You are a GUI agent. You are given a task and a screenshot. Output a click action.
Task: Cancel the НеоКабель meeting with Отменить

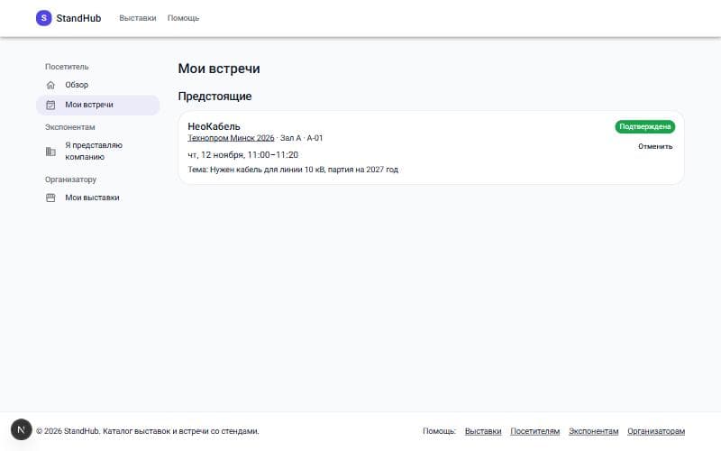(x=655, y=146)
